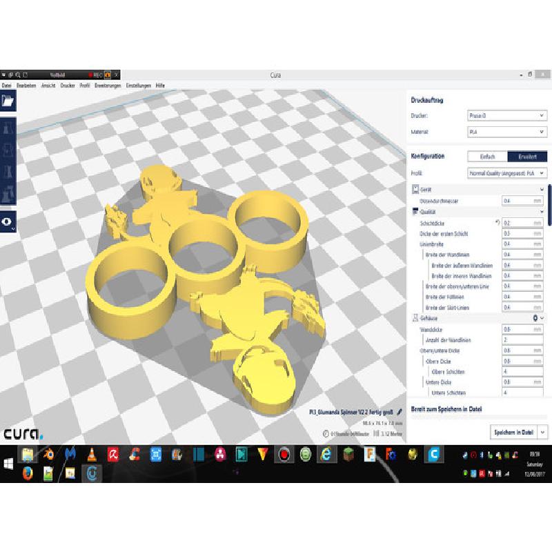
Task: Open the Drucker dropdown
Action: [507, 116]
